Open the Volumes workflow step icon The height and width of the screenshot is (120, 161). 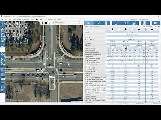coord(98,23)
